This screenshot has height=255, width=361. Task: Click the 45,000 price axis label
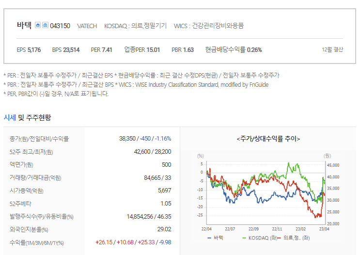click(x=333, y=165)
